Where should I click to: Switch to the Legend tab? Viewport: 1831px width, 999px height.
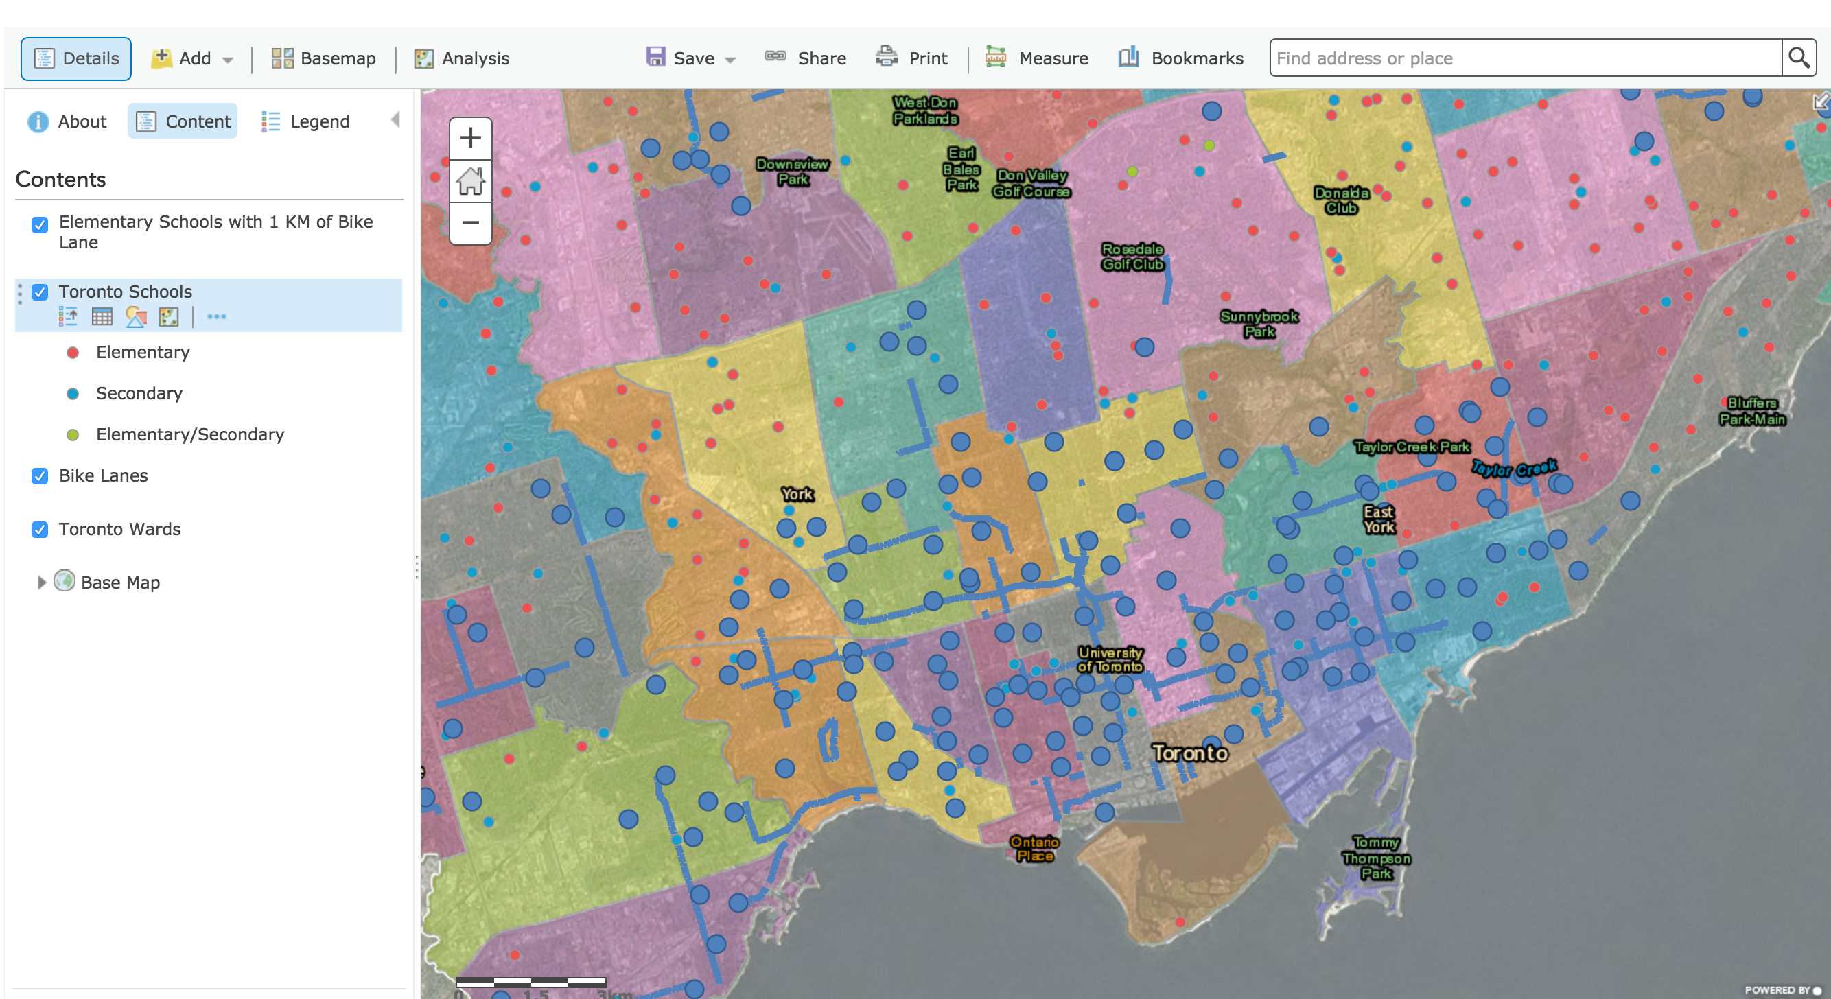point(305,121)
